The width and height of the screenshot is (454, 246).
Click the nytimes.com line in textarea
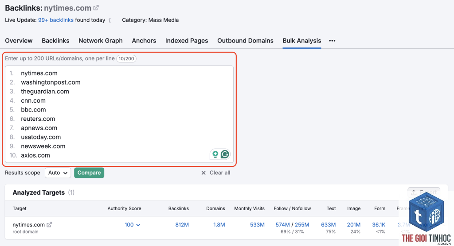[x=39, y=73]
